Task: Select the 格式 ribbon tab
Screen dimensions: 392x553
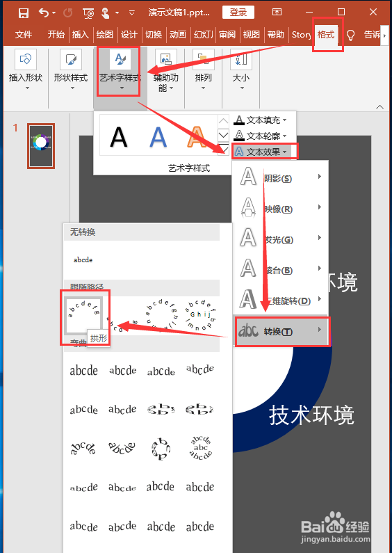Action: [326, 35]
